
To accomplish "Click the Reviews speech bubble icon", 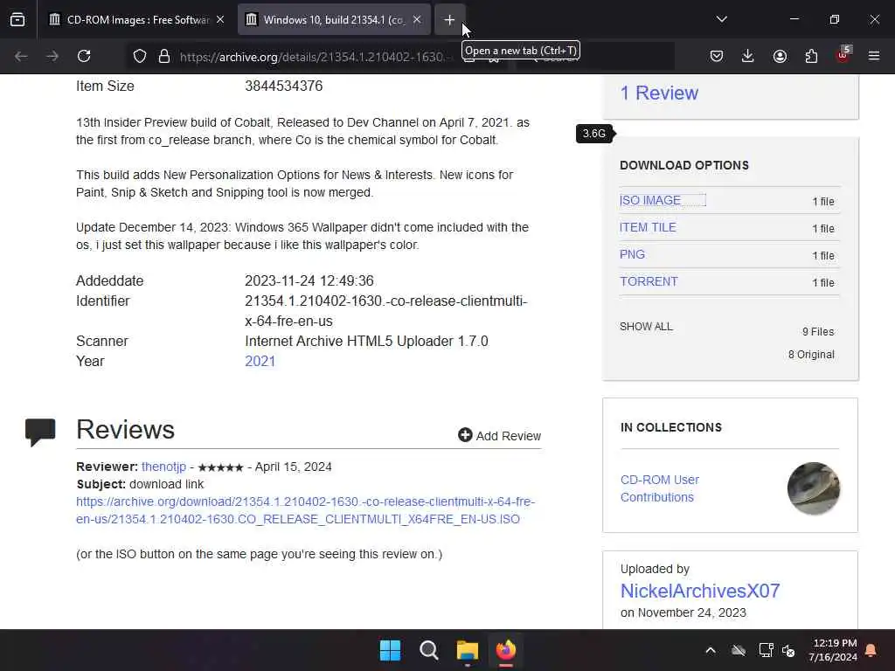I will [40, 432].
